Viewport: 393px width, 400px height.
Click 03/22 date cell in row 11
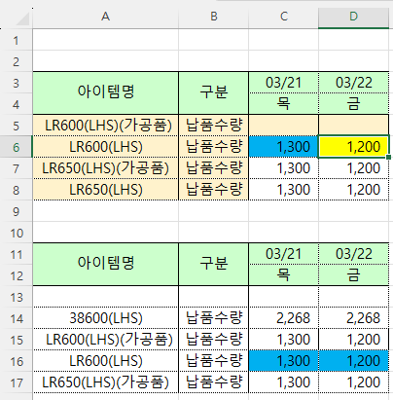click(354, 254)
